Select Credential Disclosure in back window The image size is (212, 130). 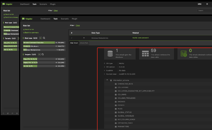(x=11, y=30)
